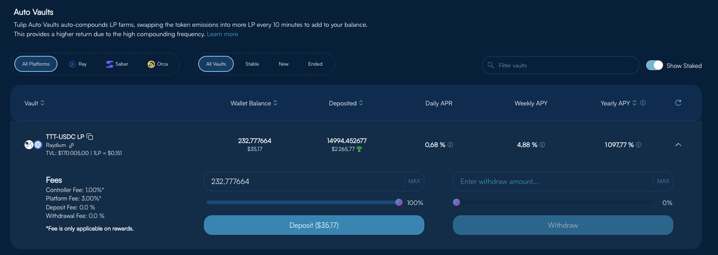Image resolution: width=718 pixels, height=255 pixels.
Task: Collapse the TTT-USDC LP vault row
Action: (x=678, y=145)
